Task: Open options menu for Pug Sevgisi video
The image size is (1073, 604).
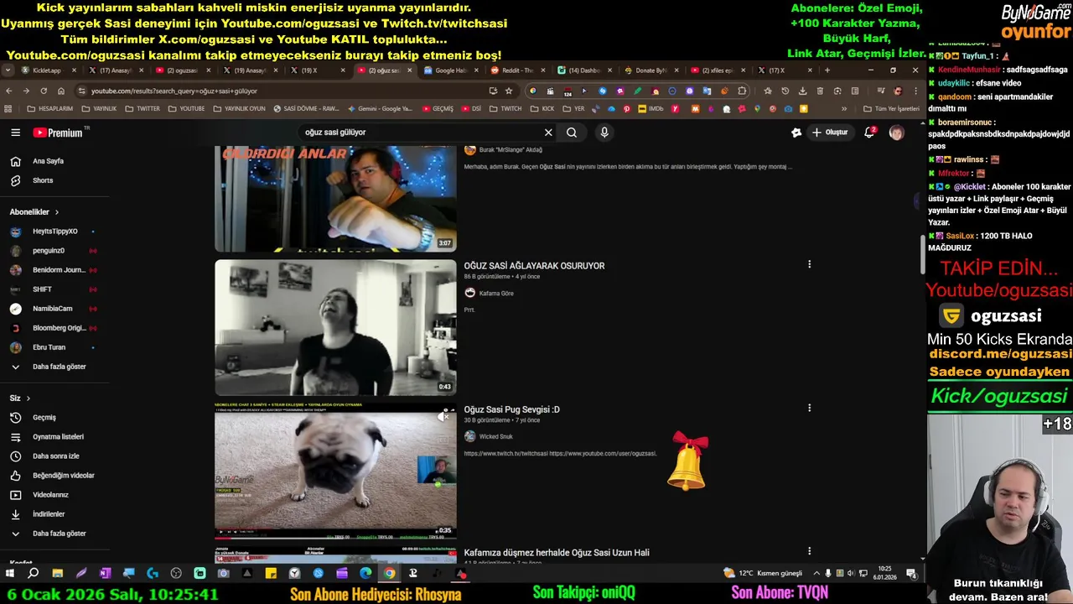Action: tap(809, 408)
